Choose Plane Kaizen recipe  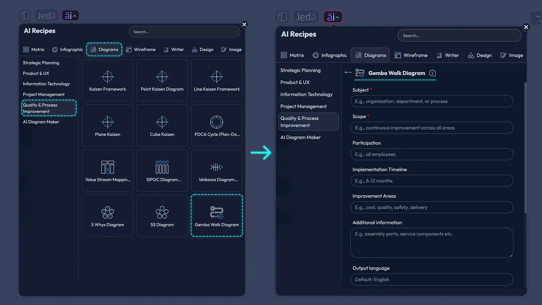(x=108, y=125)
